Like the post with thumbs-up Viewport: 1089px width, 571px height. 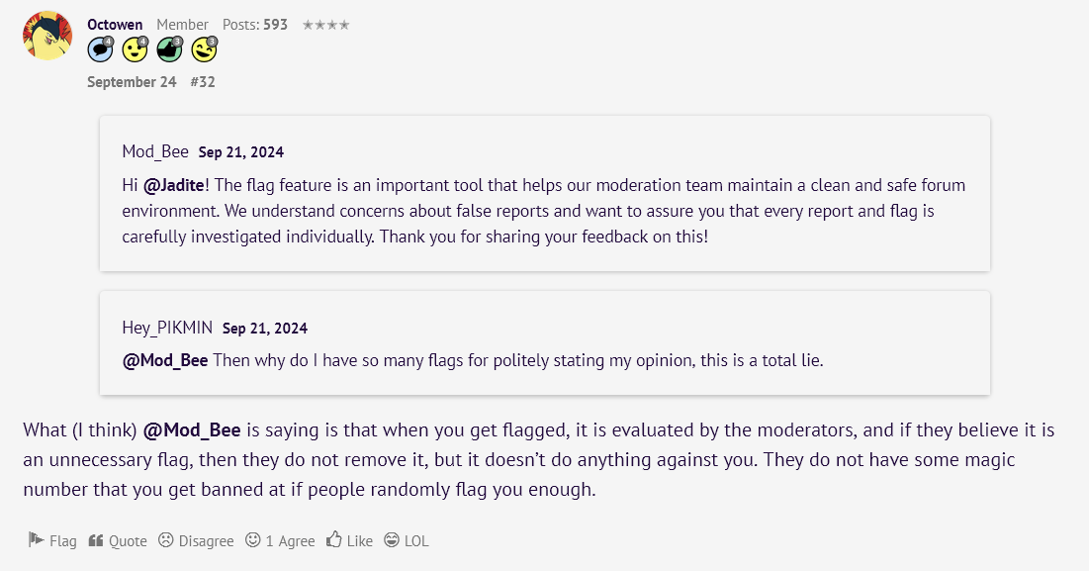click(349, 540)
